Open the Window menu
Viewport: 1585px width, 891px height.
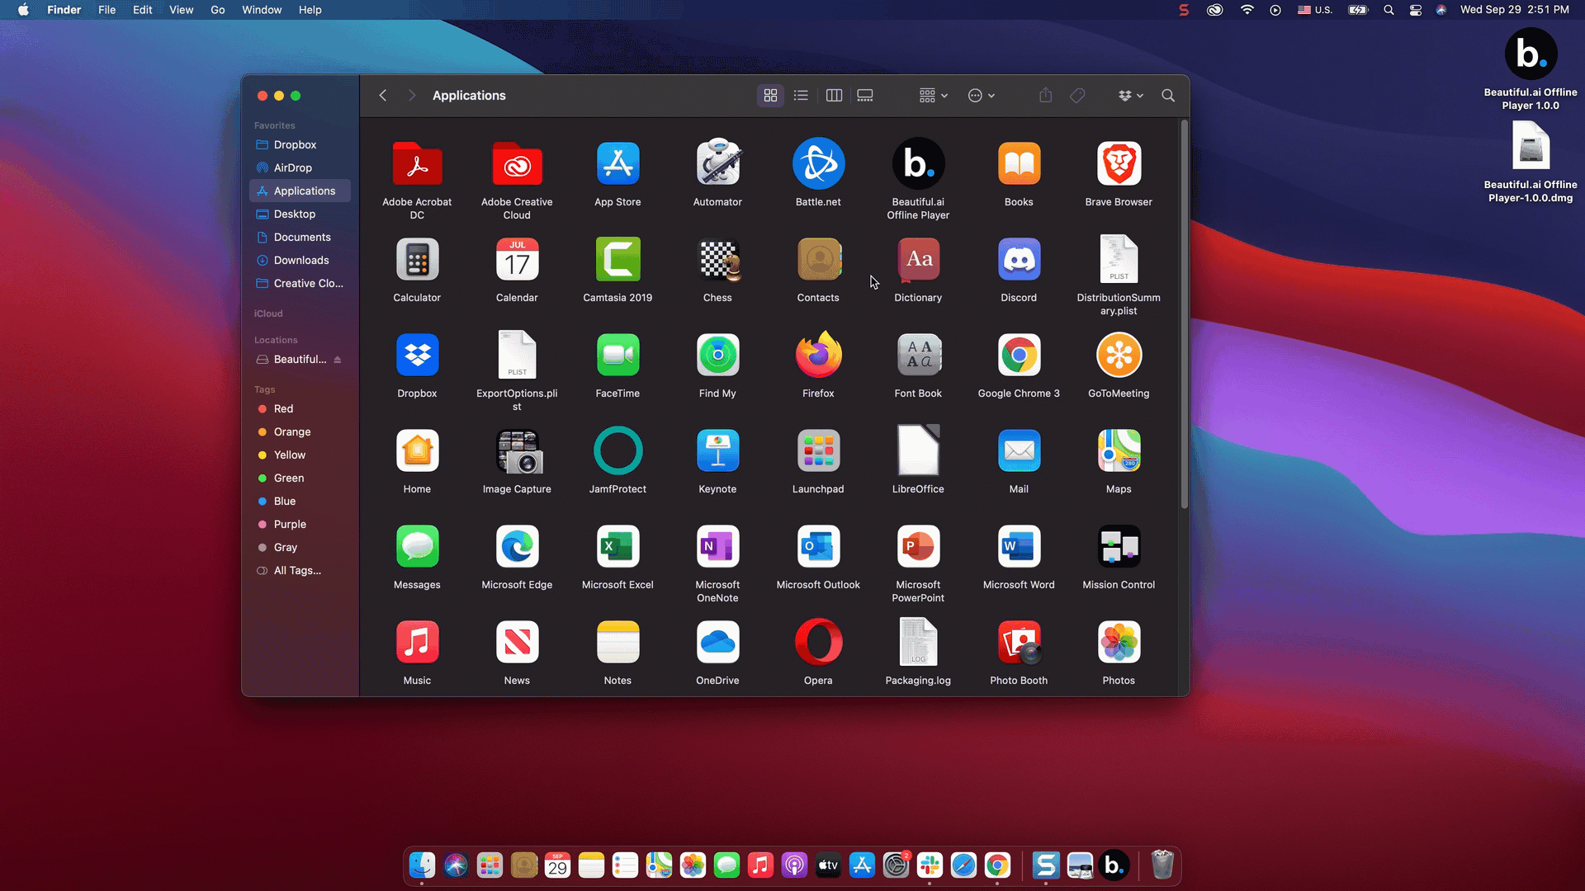pyautogui.click(x=262, y=10)
